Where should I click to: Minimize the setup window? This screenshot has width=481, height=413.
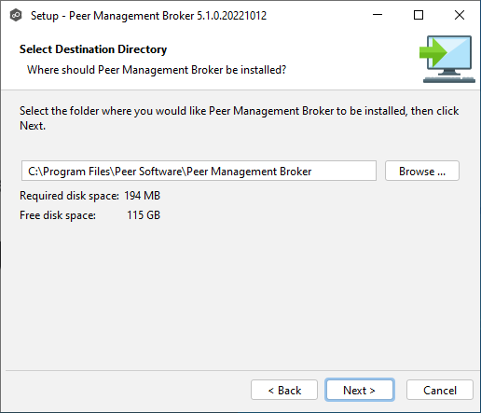pyautogui.click(x=378, y=15)
